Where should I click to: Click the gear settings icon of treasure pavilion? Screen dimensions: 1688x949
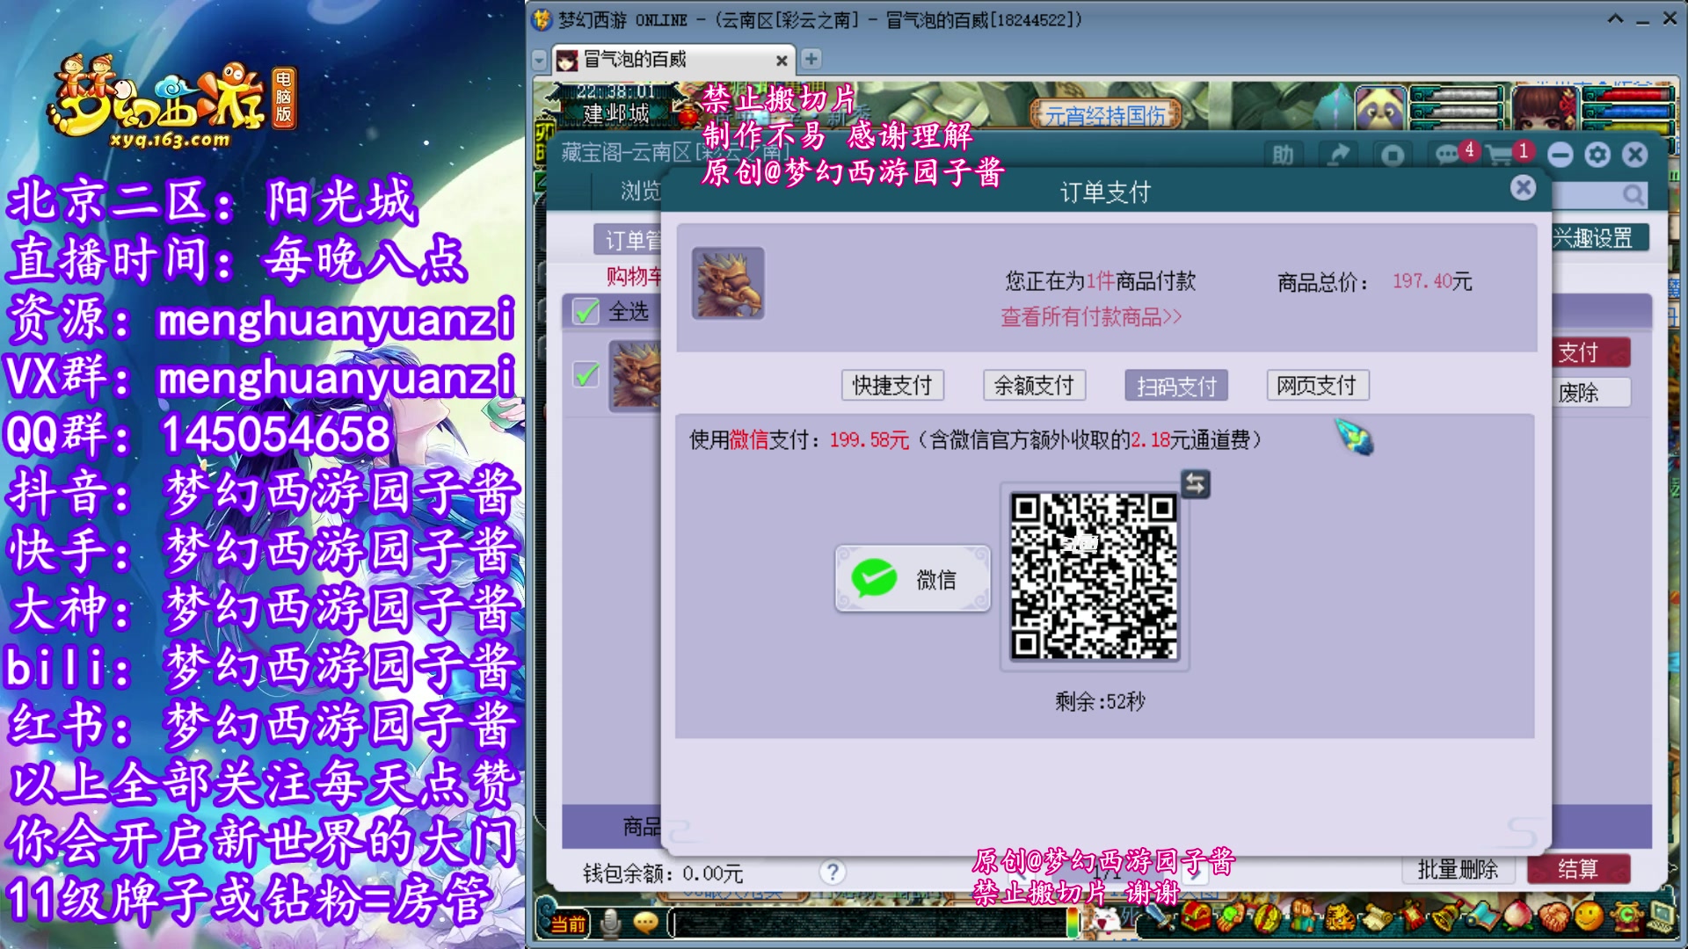click(1597, 156)
